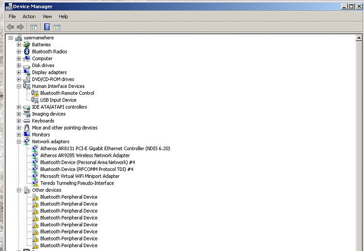Select the Display adapters label

49,72
